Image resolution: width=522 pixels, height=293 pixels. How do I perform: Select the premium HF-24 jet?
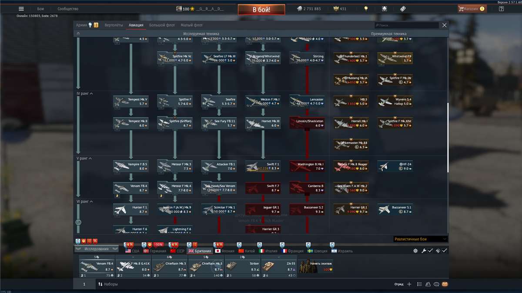[395, 167]
